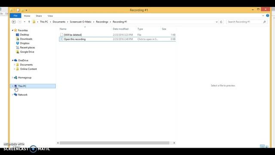
Task: Switch to the Share ribbon tab
Action: pyautogui.click(x=39, y=16)
